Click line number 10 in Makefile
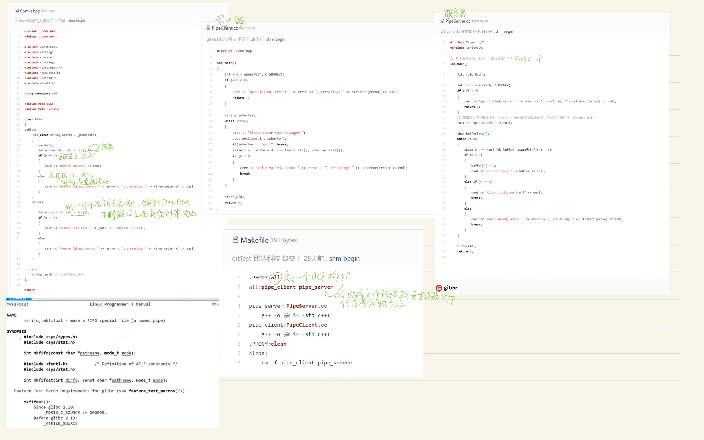Screen dimensions: 704x440 point(237,363)
